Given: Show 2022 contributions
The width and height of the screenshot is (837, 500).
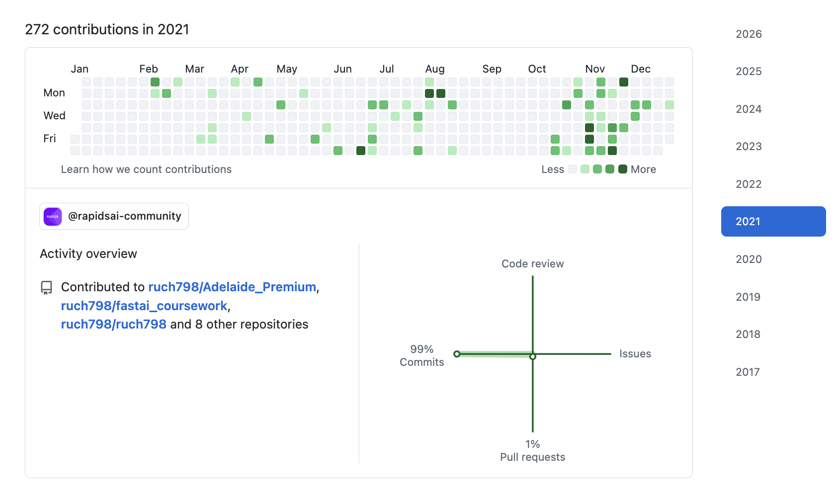Looking at the screenshot, I should point(749,184).
